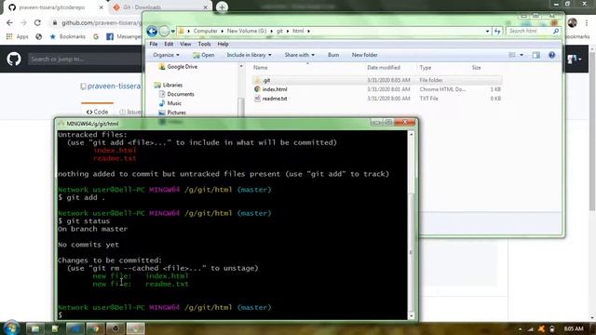Open recent locations dropdown beside navigation arrows
Image resolution: width=596 pixels, height=335 pixels.
[x=173, y=31]
